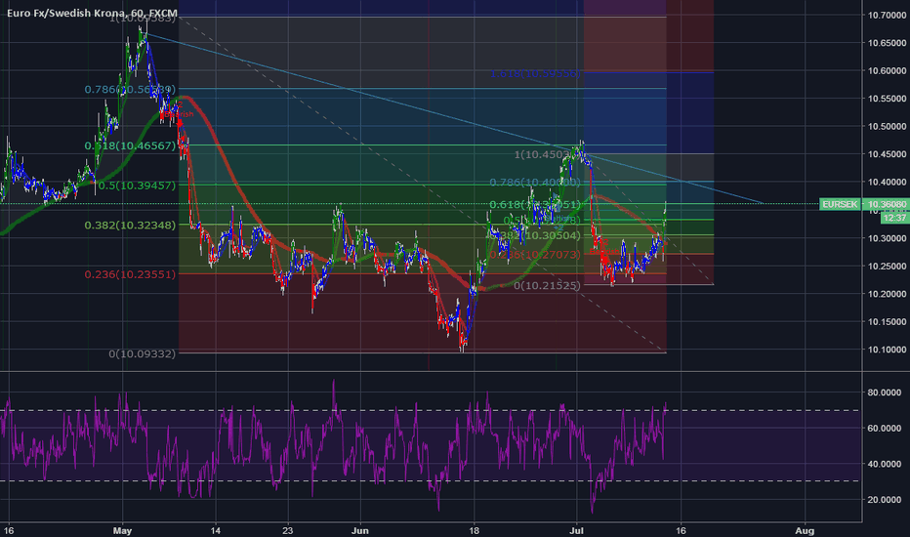Image resolution: width=910 pixels, height=537 pixels.
Task: Click 20.0000 on the RSI scale
Action: [x=885, y=500]
